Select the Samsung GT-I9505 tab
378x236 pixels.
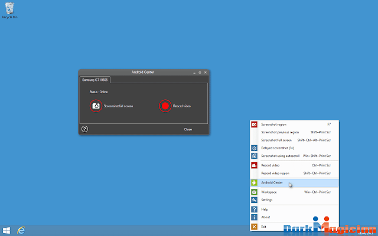pos(95,80)
